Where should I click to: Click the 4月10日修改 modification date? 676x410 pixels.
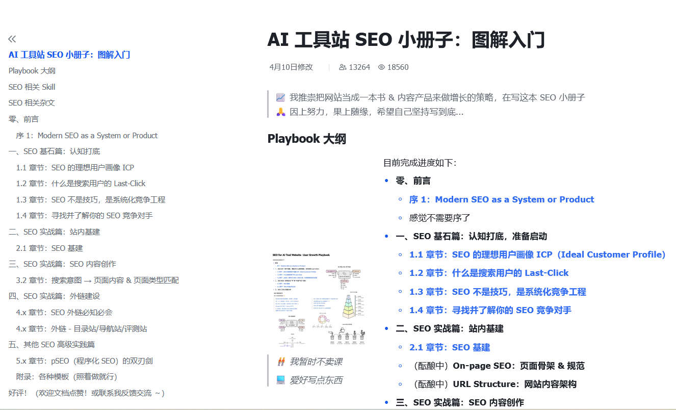(291, 67)
